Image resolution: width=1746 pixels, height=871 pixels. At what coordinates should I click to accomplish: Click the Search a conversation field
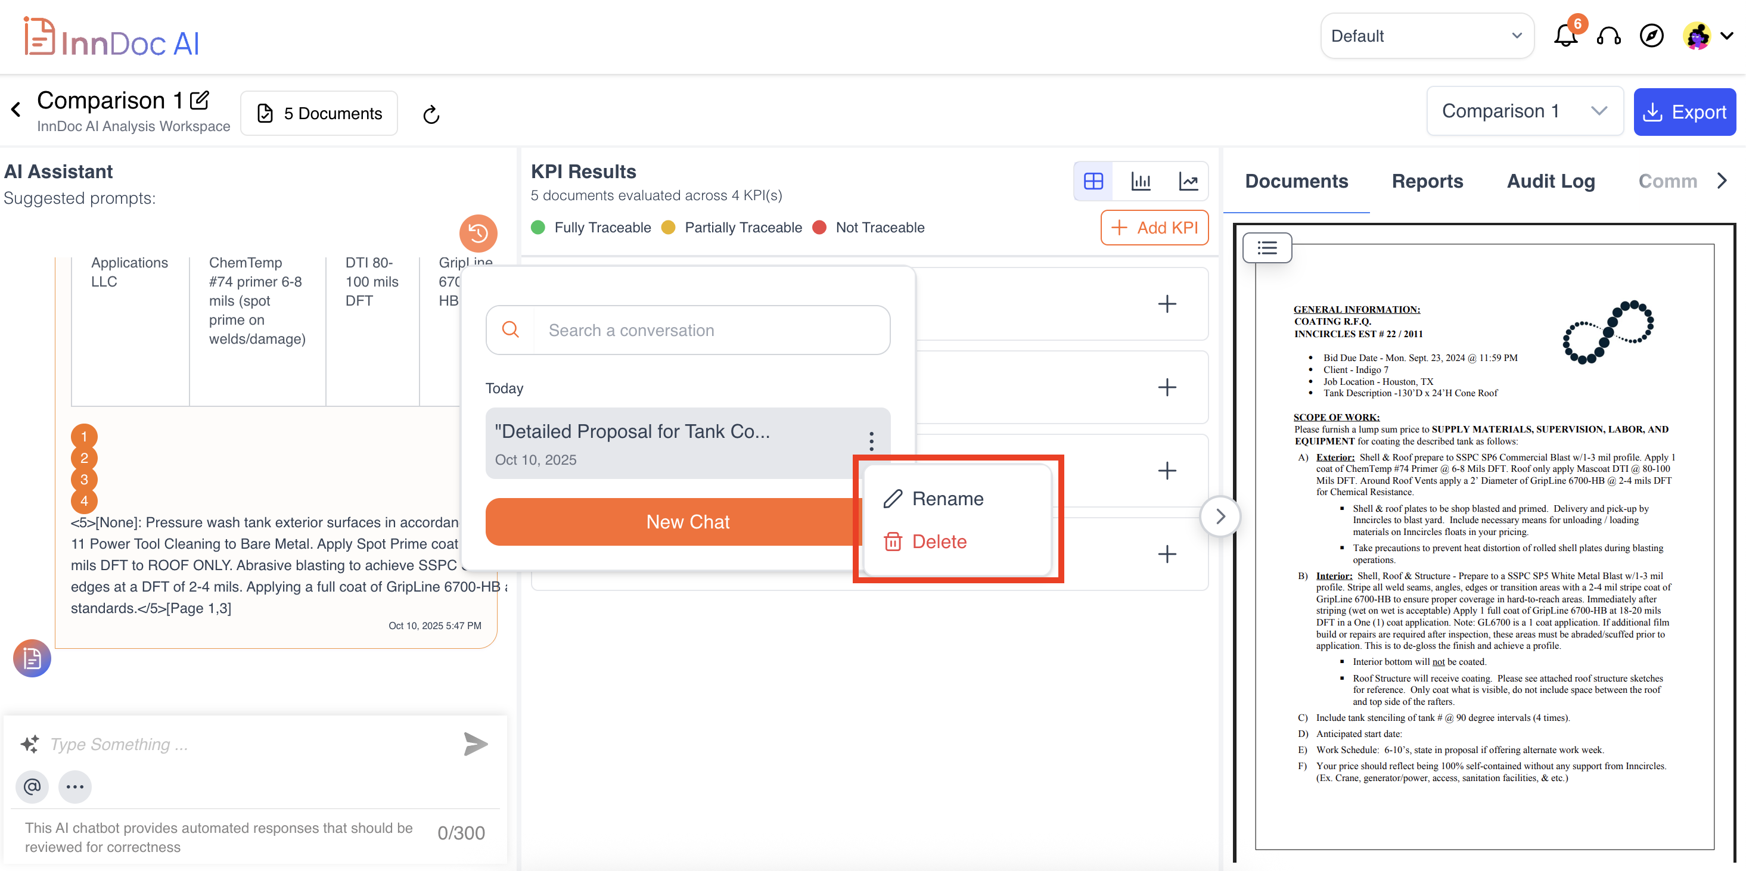[x=712, y=330]
